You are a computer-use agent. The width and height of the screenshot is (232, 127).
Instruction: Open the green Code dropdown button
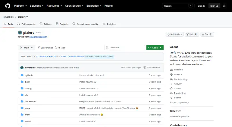tap(155, 47)
